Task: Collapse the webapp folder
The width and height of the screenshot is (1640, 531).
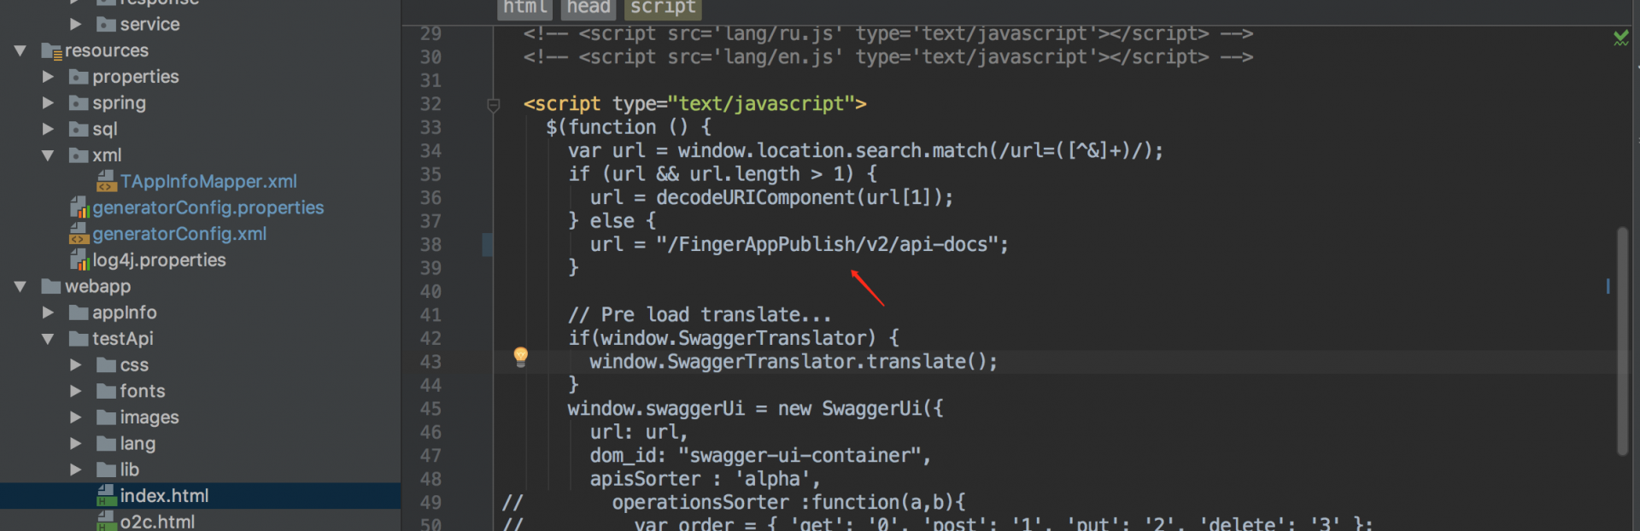Action: click(x=20, y=286)
